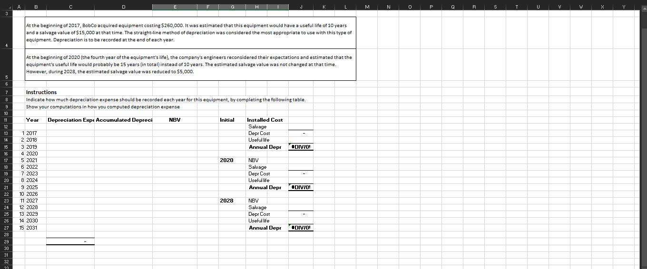Click the 'Annual Depr' label in the 2020 section
Viewport: 647px width, 269px height.
click(x=265, y=187)
